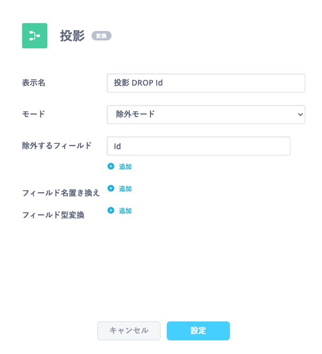Click the plus icon under excluded fields

click(111, 166)
